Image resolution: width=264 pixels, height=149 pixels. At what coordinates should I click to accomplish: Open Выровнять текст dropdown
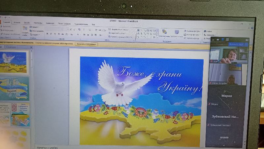pyautogui.click(x=117, y=33)
